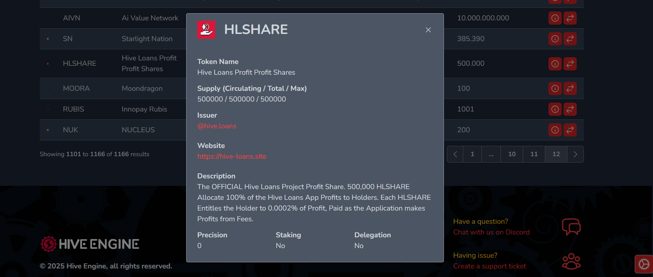Show info for the SN token
Image resolution: width=653 pixels, height=277 pixels.
click(x=555, y=39)
